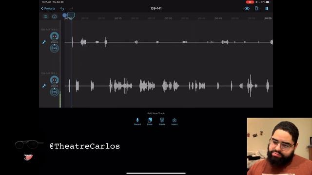
Task: Tap the top track's PAN knob
Action: click(x=54, y=48)
